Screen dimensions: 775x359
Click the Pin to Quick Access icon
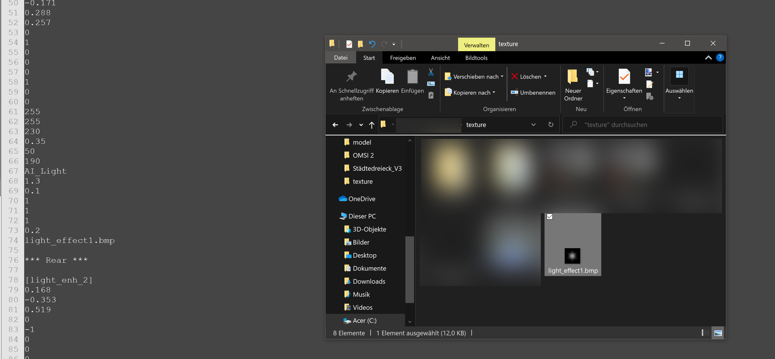pos(352,77)
